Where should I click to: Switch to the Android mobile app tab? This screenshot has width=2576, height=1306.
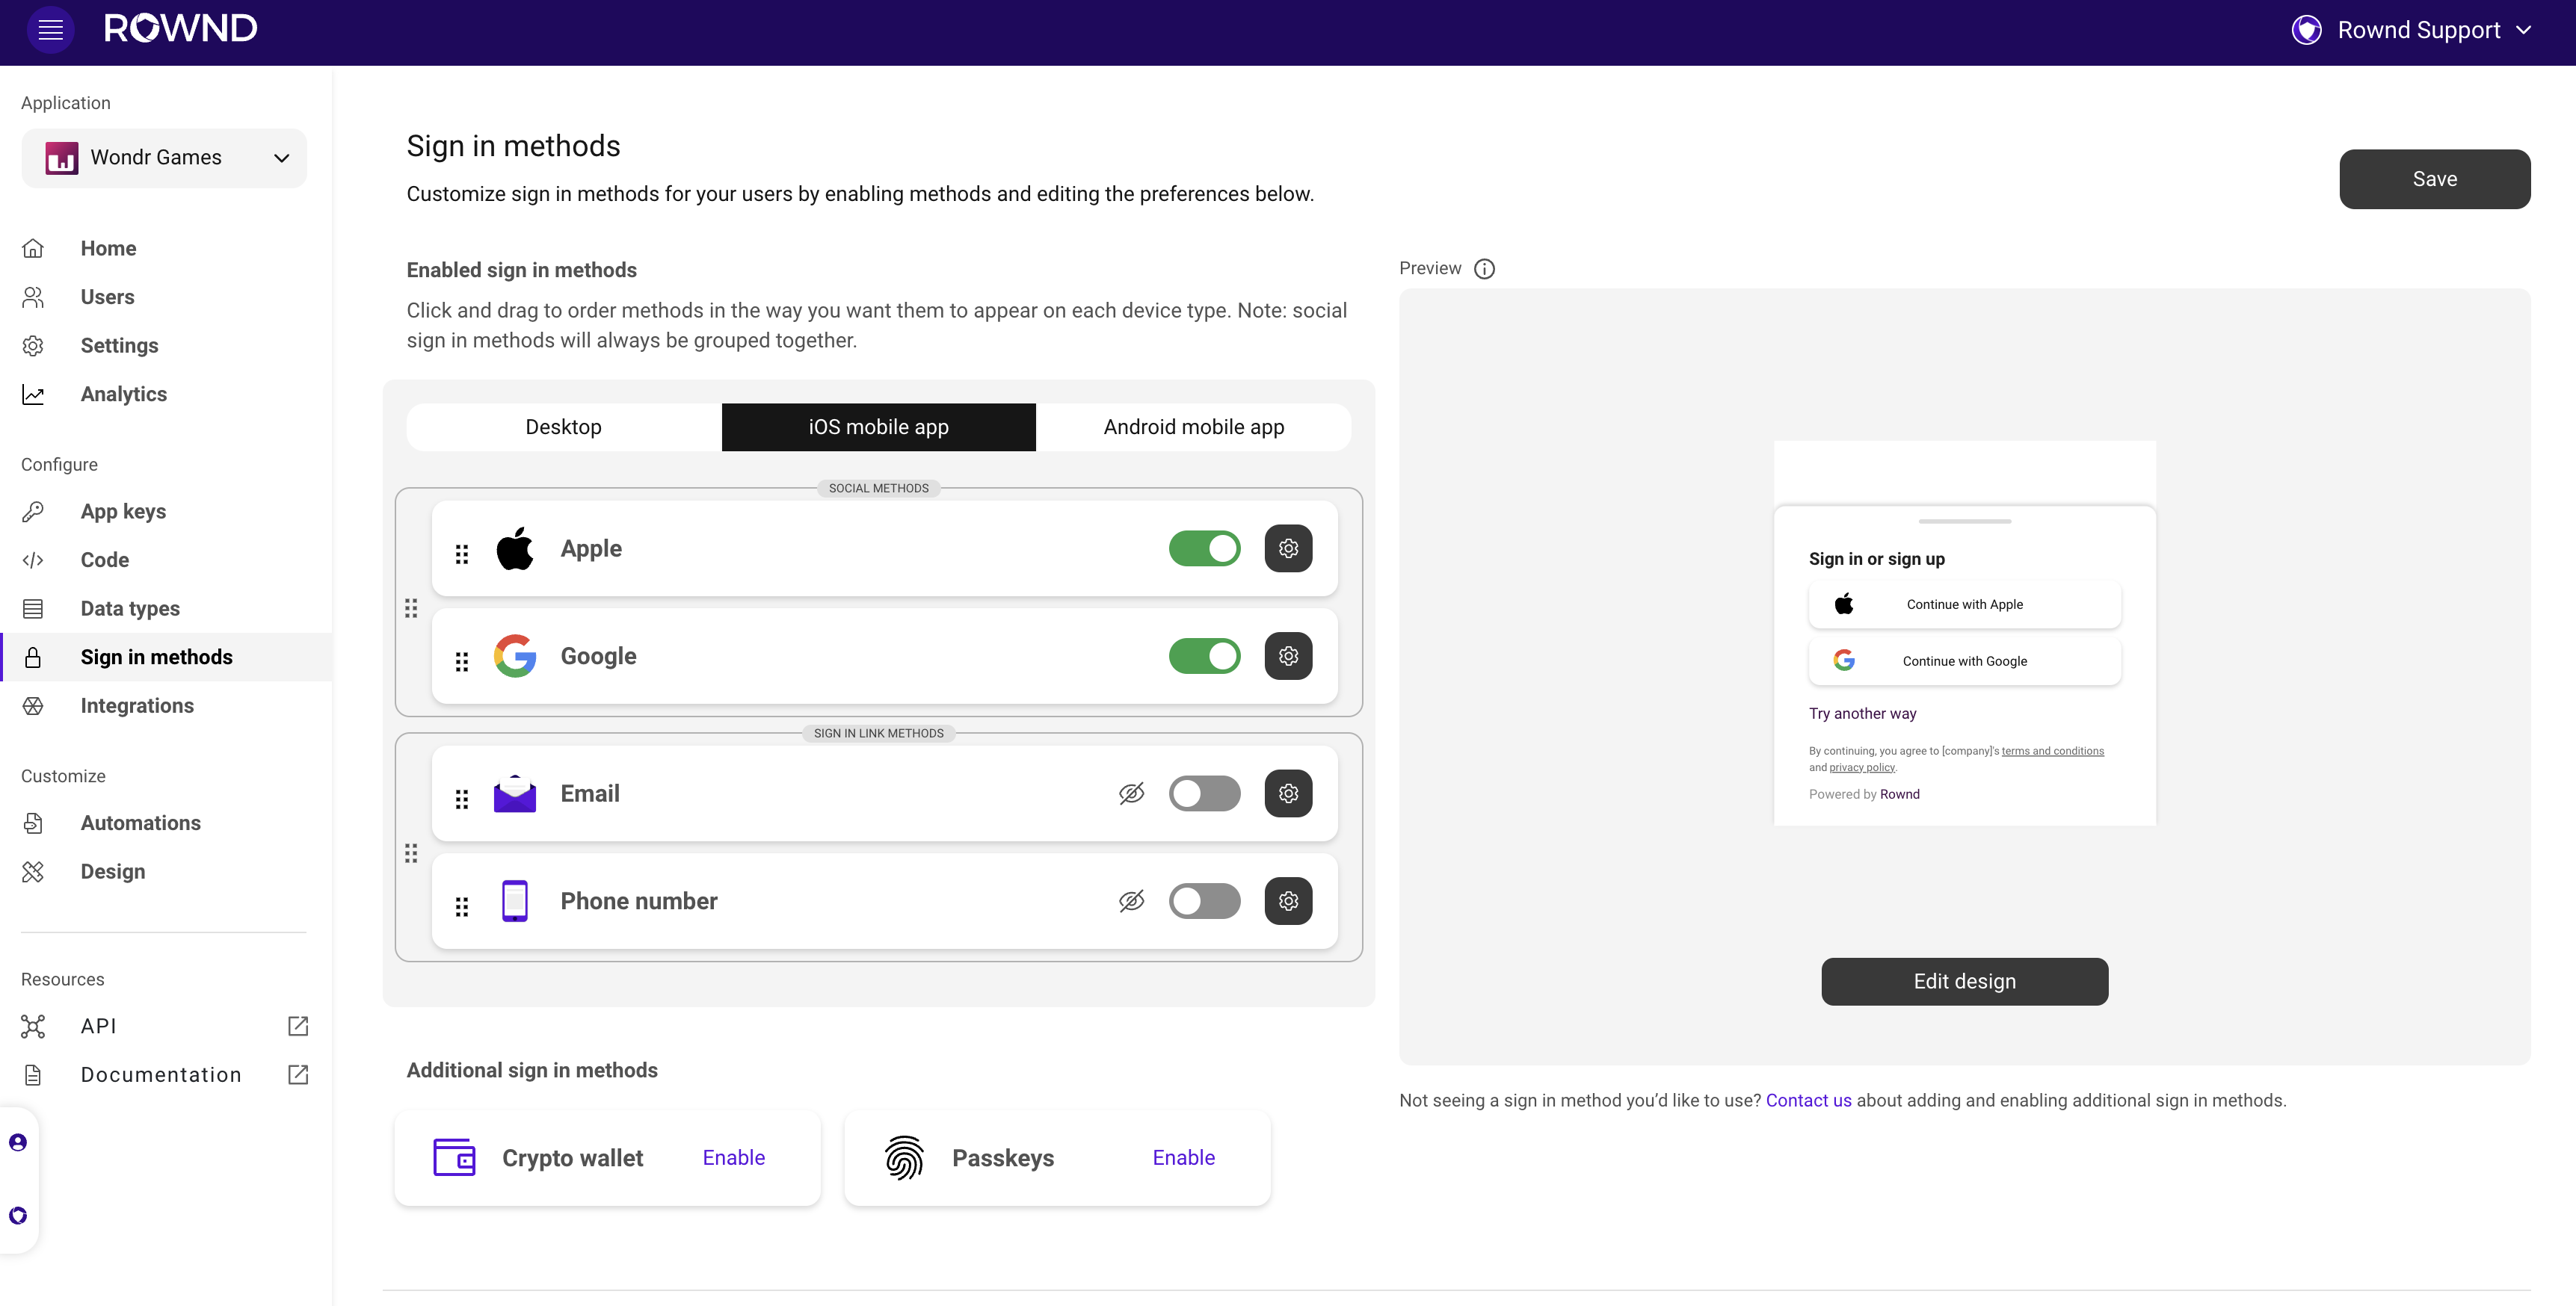(1192, 427)
